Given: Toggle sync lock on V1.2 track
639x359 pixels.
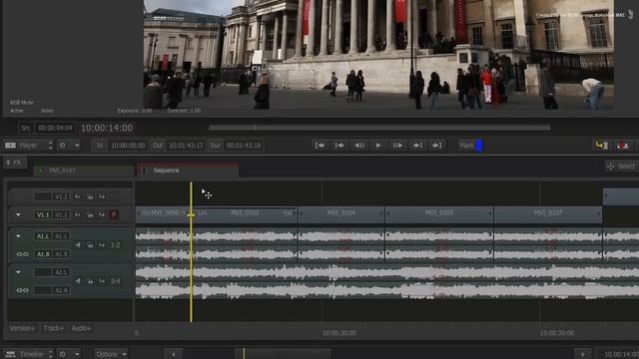Looking at the screenshot, I should 102,196.
